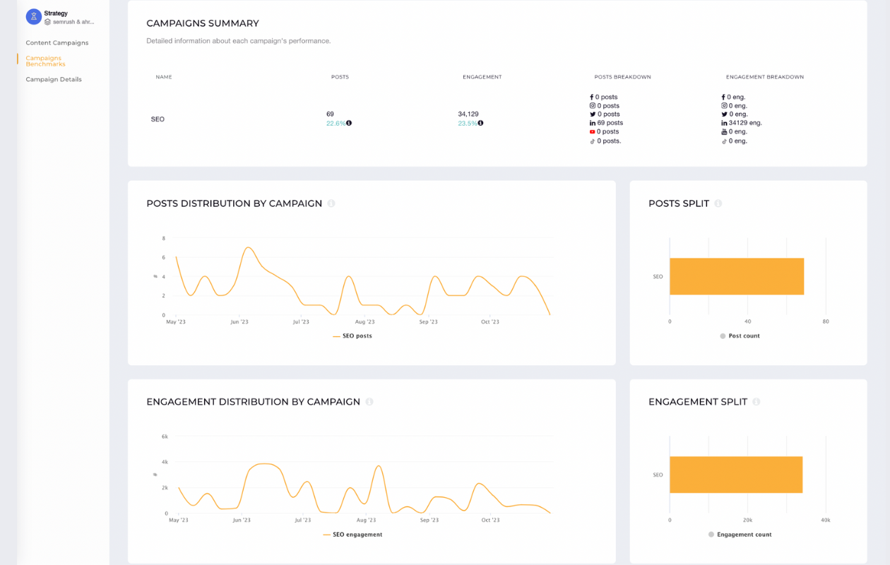Toggle the Post count legend entry
890x565 pixels.
tap(740, 336)
